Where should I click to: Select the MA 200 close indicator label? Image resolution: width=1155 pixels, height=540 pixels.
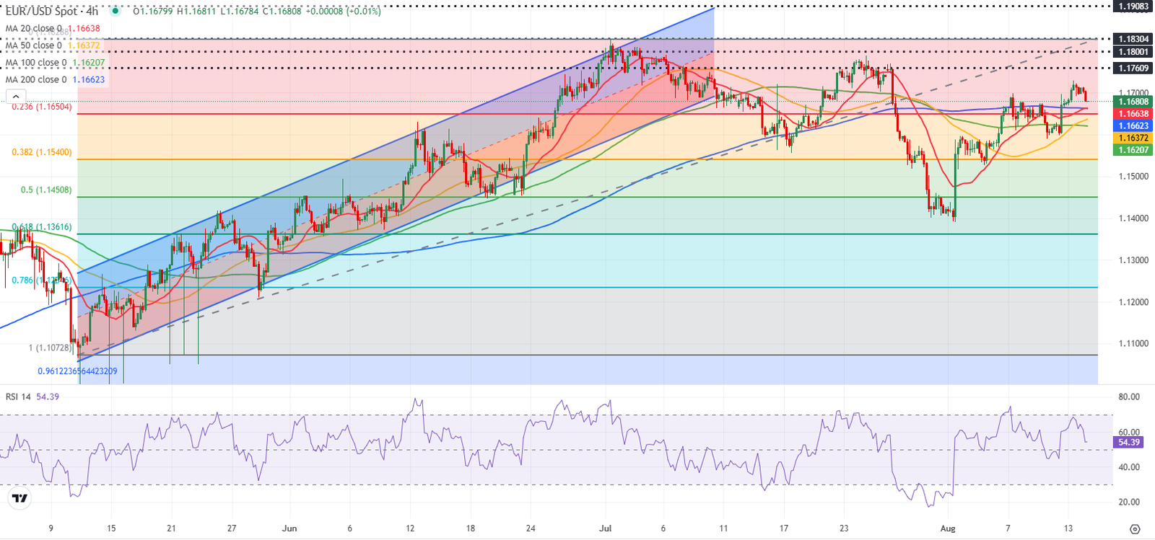[36, 79]
